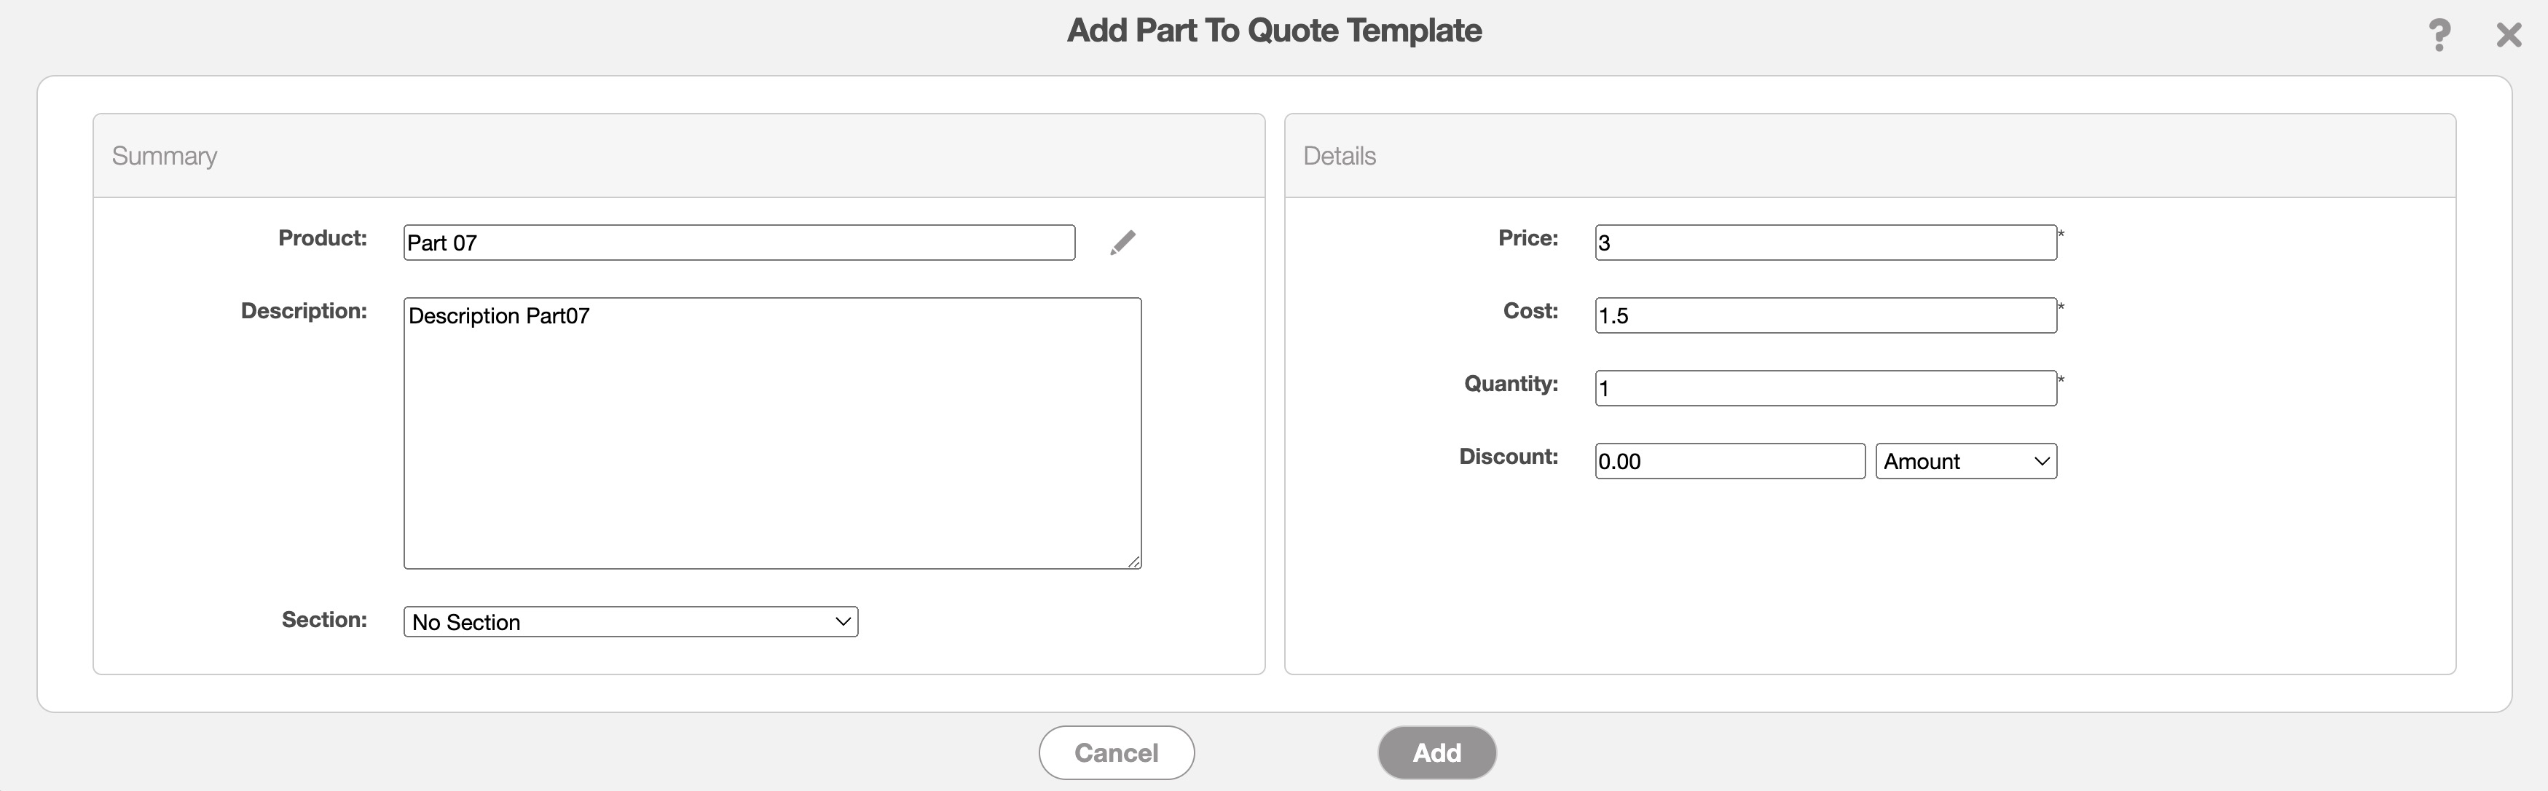Screen dimensions: 2548x791
Task: Focus the Quantity input box
Action: (1825, 388)
